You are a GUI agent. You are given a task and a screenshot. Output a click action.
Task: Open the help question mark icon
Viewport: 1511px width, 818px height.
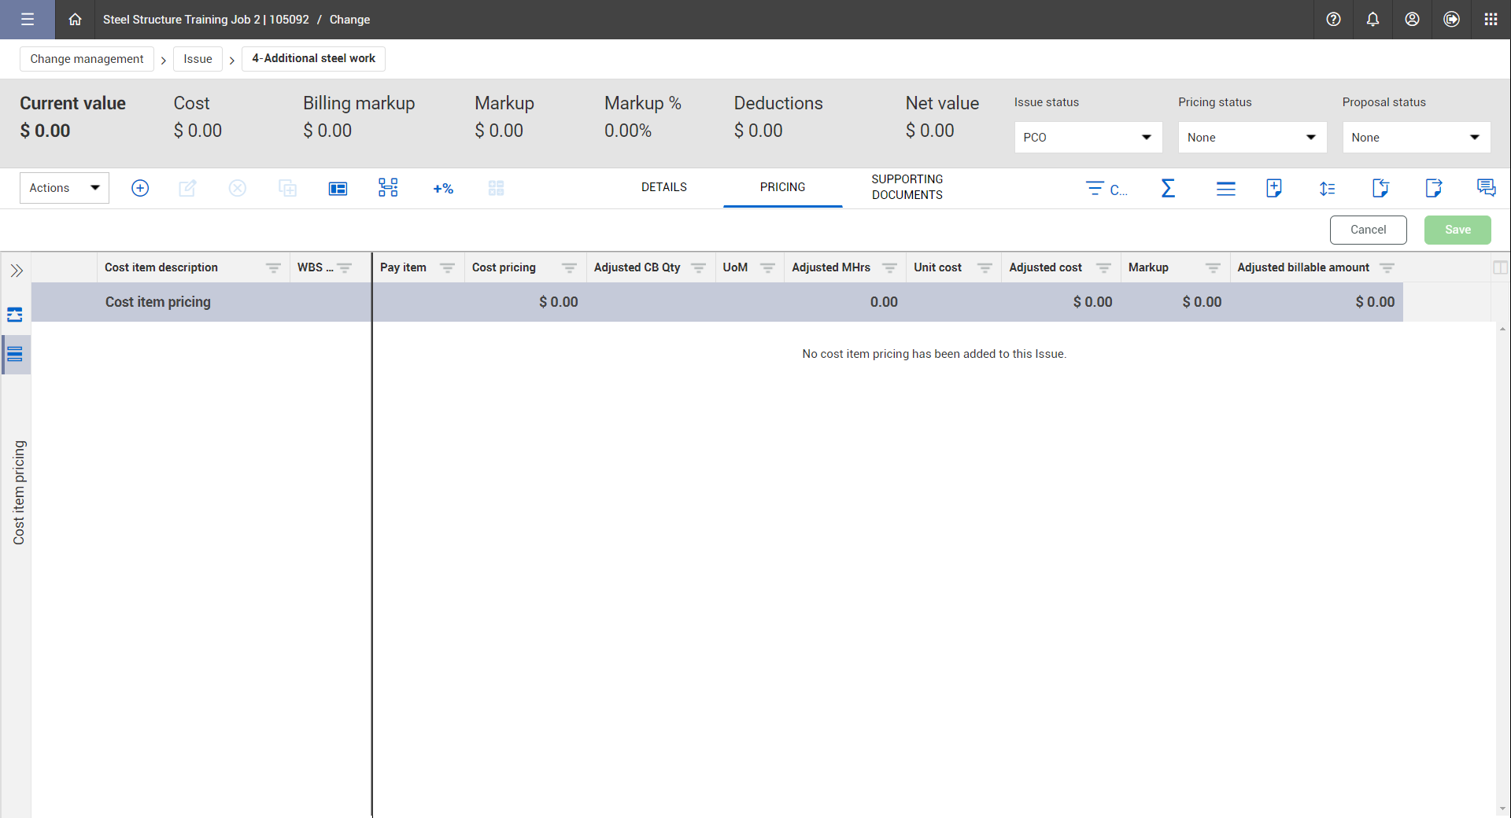pos(1333,20)
